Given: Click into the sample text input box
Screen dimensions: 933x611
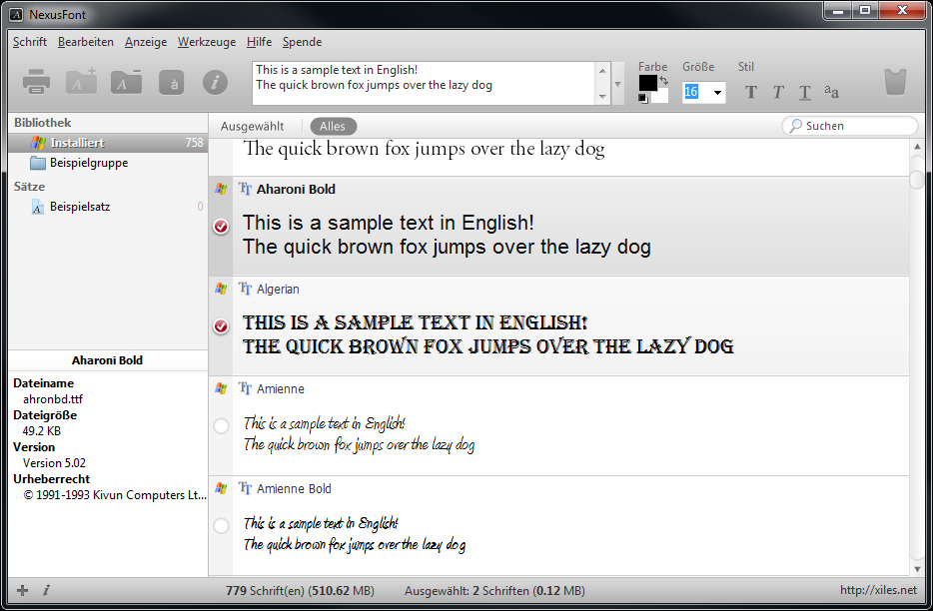Looking at the screenshot, I should pos(424,83).
